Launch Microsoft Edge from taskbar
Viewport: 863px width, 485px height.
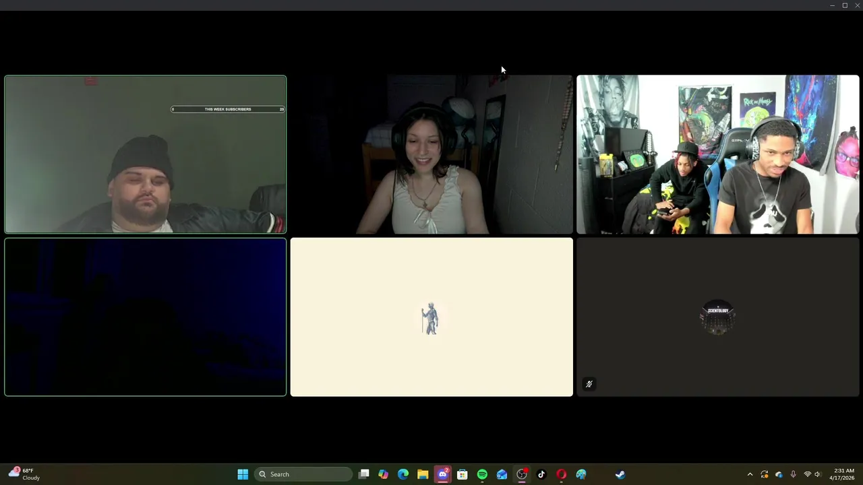point(403,474)
